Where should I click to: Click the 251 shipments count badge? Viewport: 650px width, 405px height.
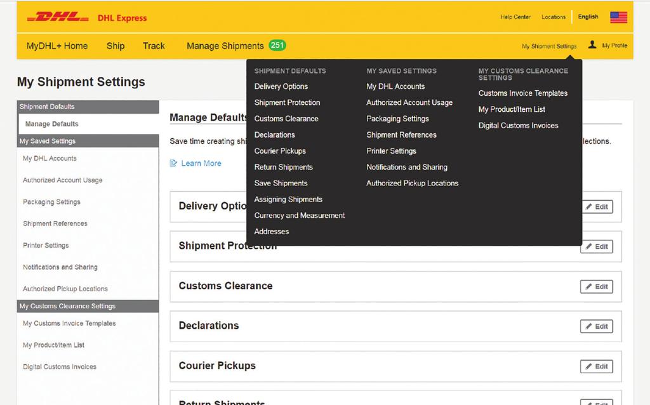click(277, 45)
